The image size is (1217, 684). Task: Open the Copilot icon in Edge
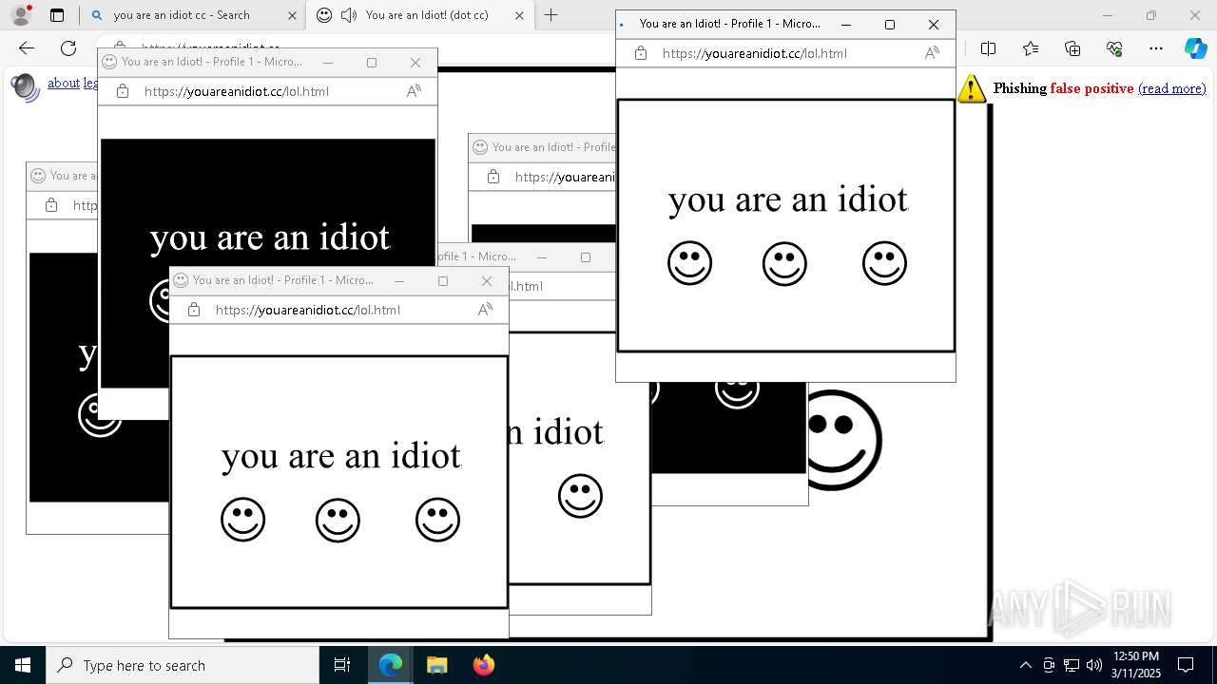(1196, 48)
